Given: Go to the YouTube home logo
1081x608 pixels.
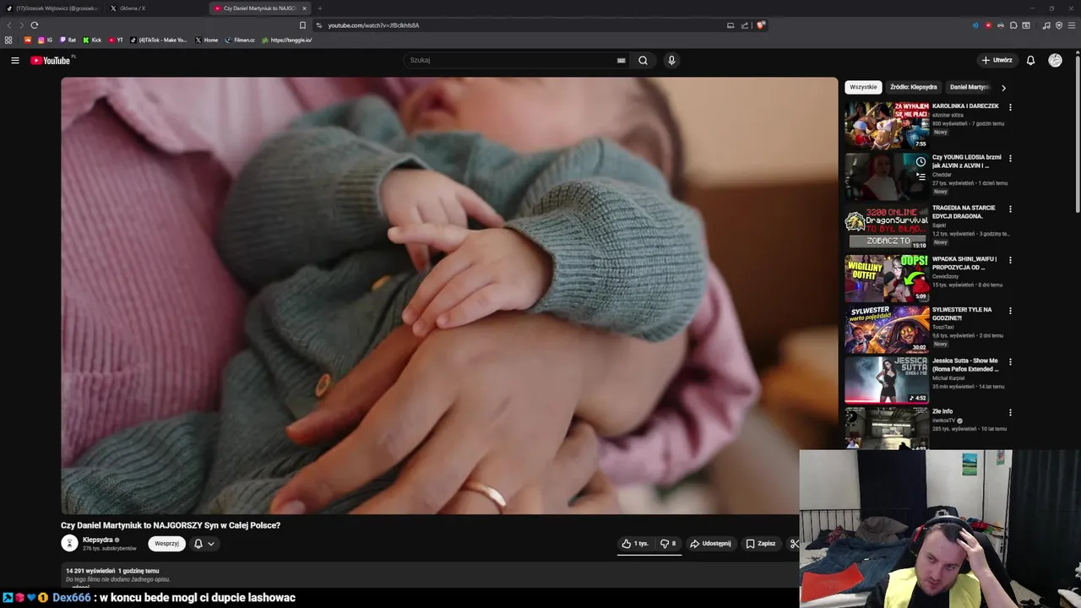Looking at the screenshot, I should [51, 60].
